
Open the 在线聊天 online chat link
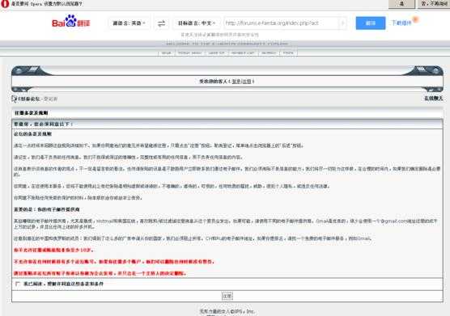(433, 99)
